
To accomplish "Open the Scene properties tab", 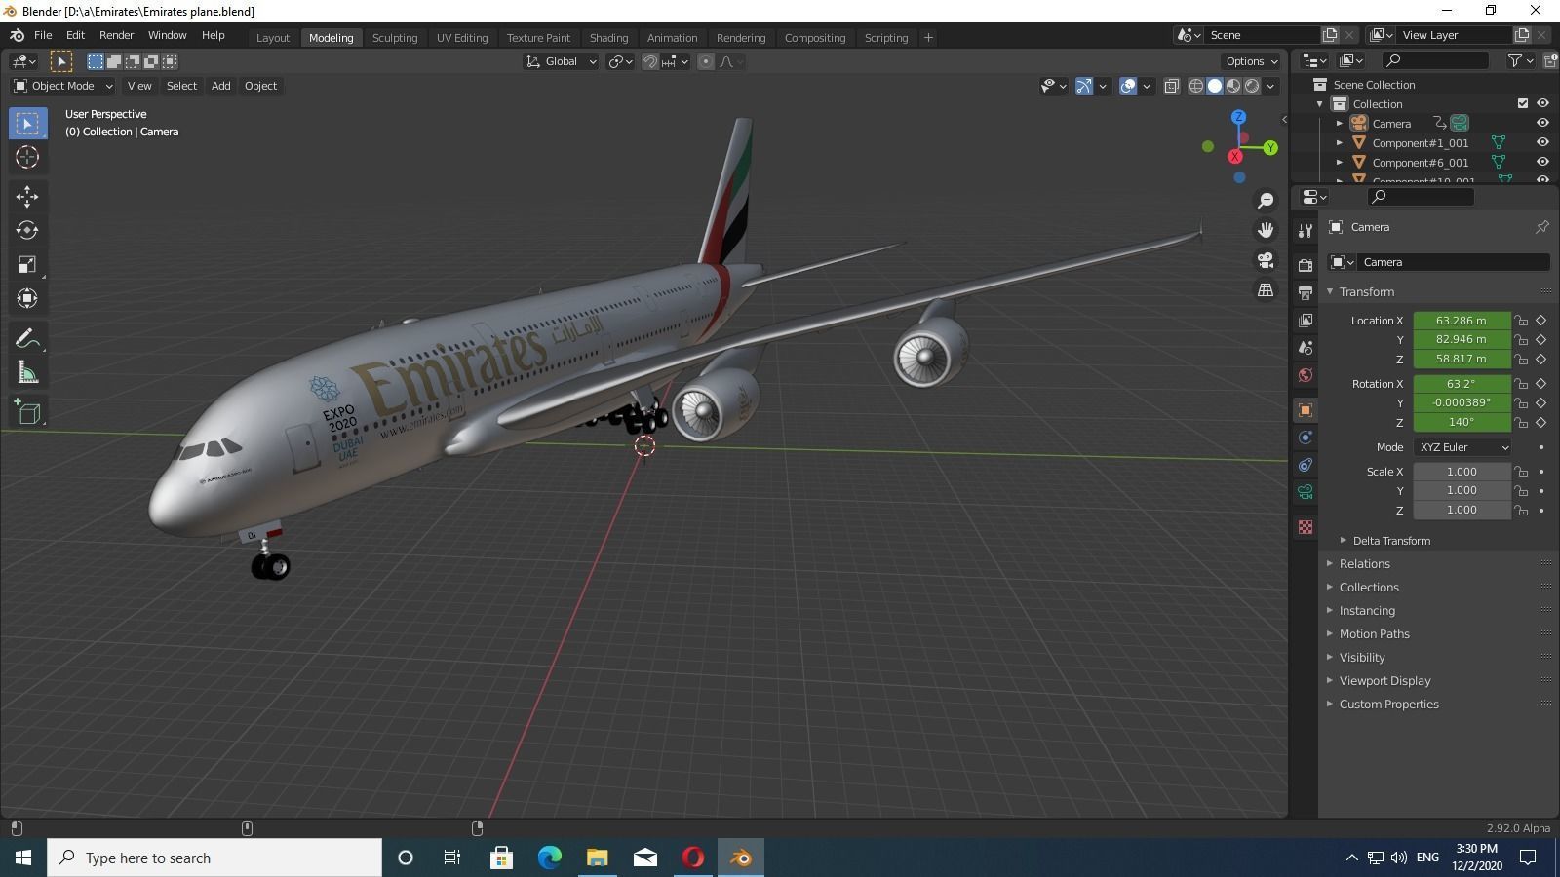I will point(1306,348).
